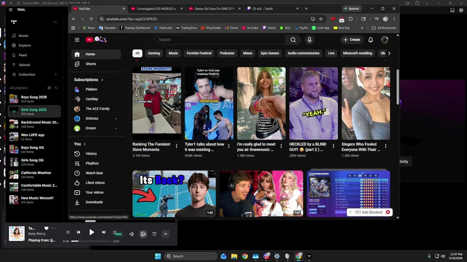Select the Gaming category chip

(x=154, y=53)
